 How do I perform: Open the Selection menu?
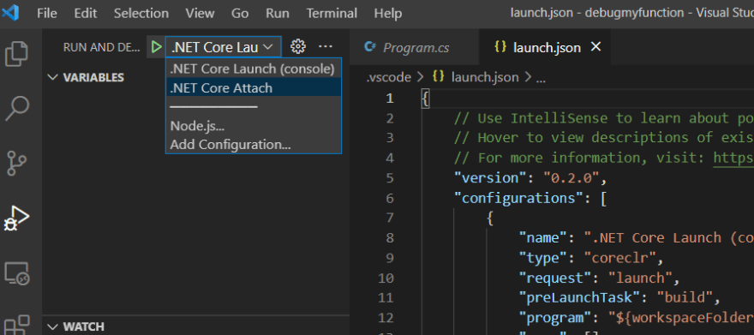(141, 13)
